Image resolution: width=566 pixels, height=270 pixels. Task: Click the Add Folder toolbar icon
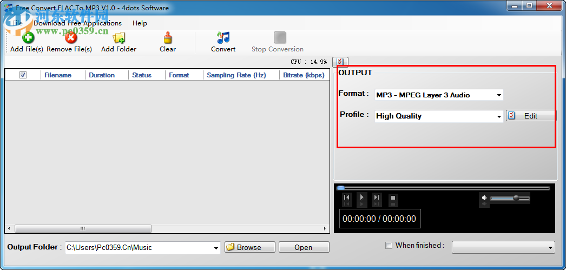(119, 38)
